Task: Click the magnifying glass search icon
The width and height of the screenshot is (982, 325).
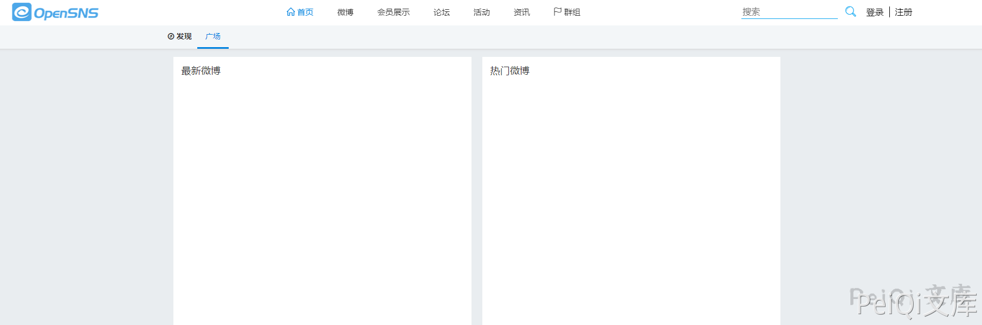Action: [x=850, y=11]
